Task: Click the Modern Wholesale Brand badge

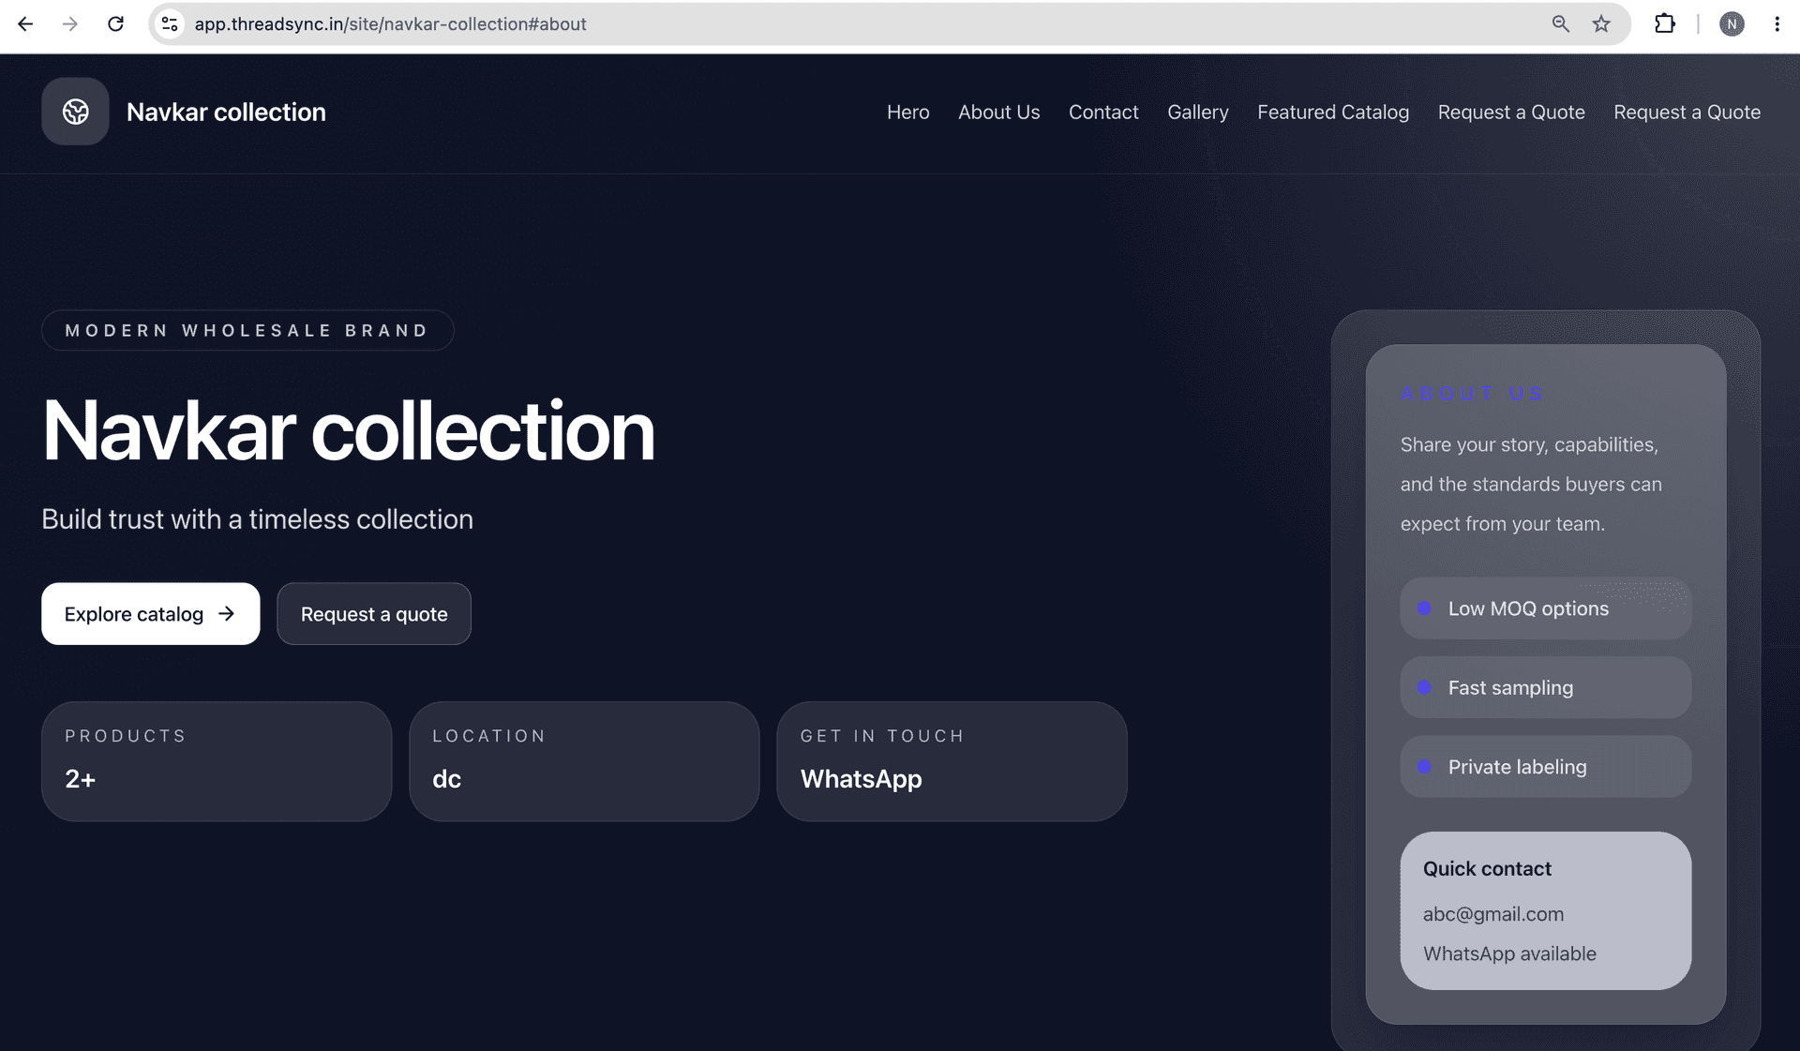Action: tap(247, 330)
